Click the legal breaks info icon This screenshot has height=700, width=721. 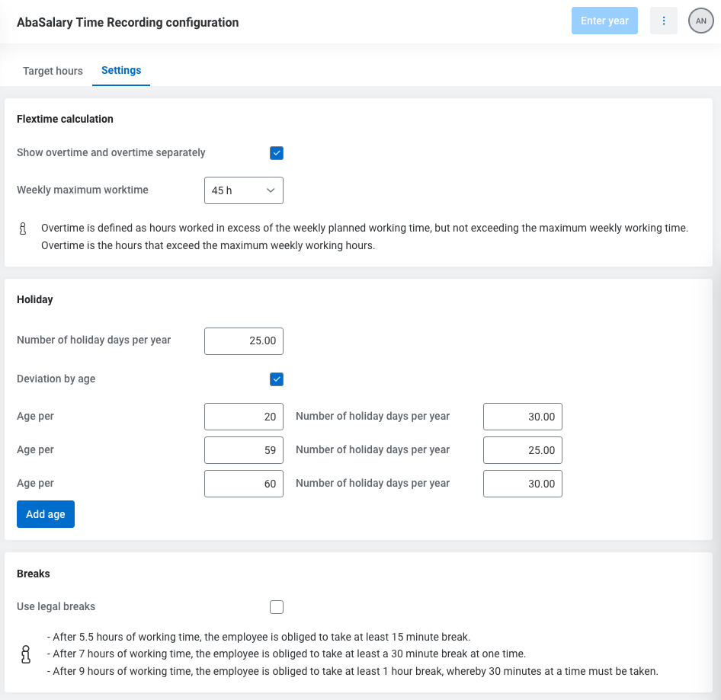point(27,654)
